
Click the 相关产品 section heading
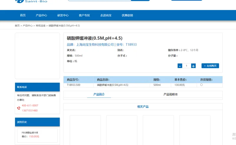tap(143, 107)
